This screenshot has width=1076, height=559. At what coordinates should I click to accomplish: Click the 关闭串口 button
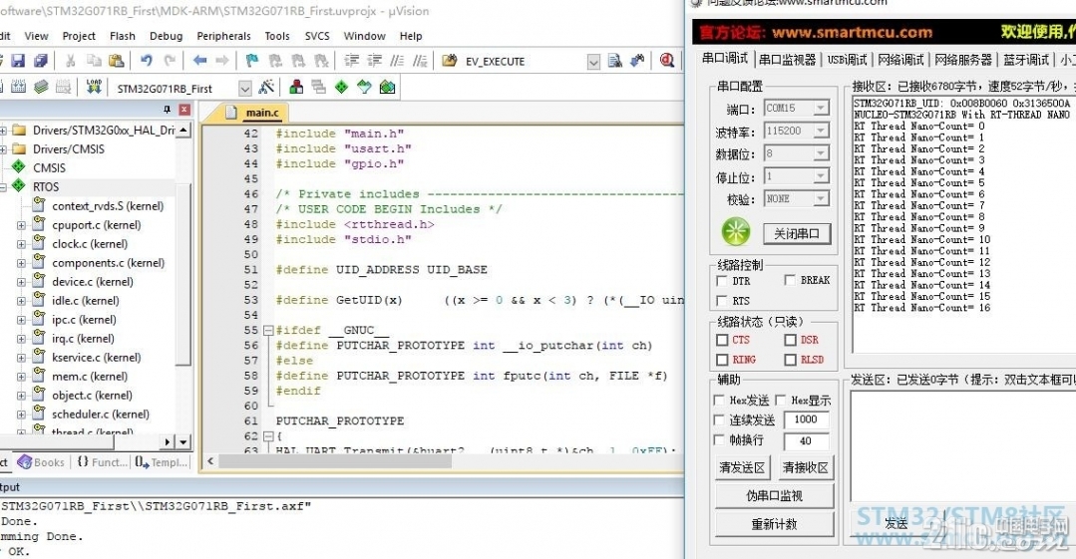point(797,233)
